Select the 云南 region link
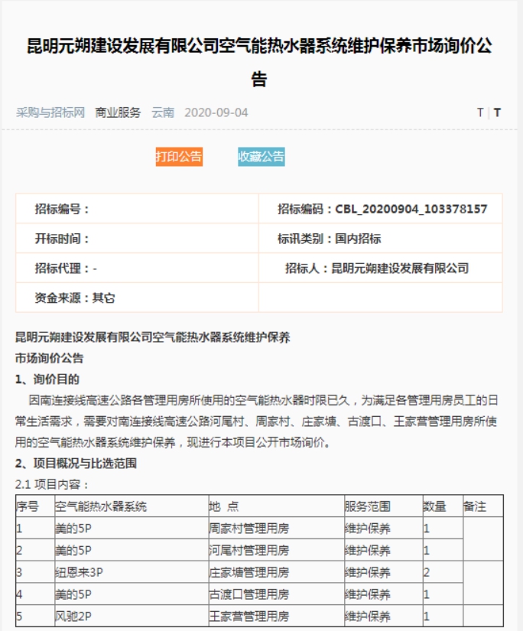The height and width of the screenshot is (631, 523). 163,112
